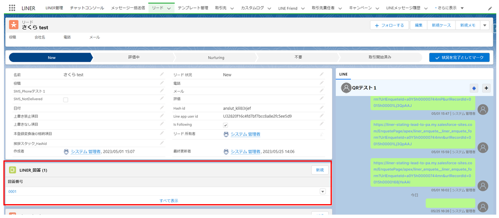Viewport: 499px width, 218px height.
Task: Edit the Hash id field pencil icon
Action: [x=322, y=108]
